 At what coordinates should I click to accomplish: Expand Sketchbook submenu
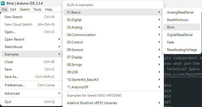pyautogui.click(x=32, y=47)
